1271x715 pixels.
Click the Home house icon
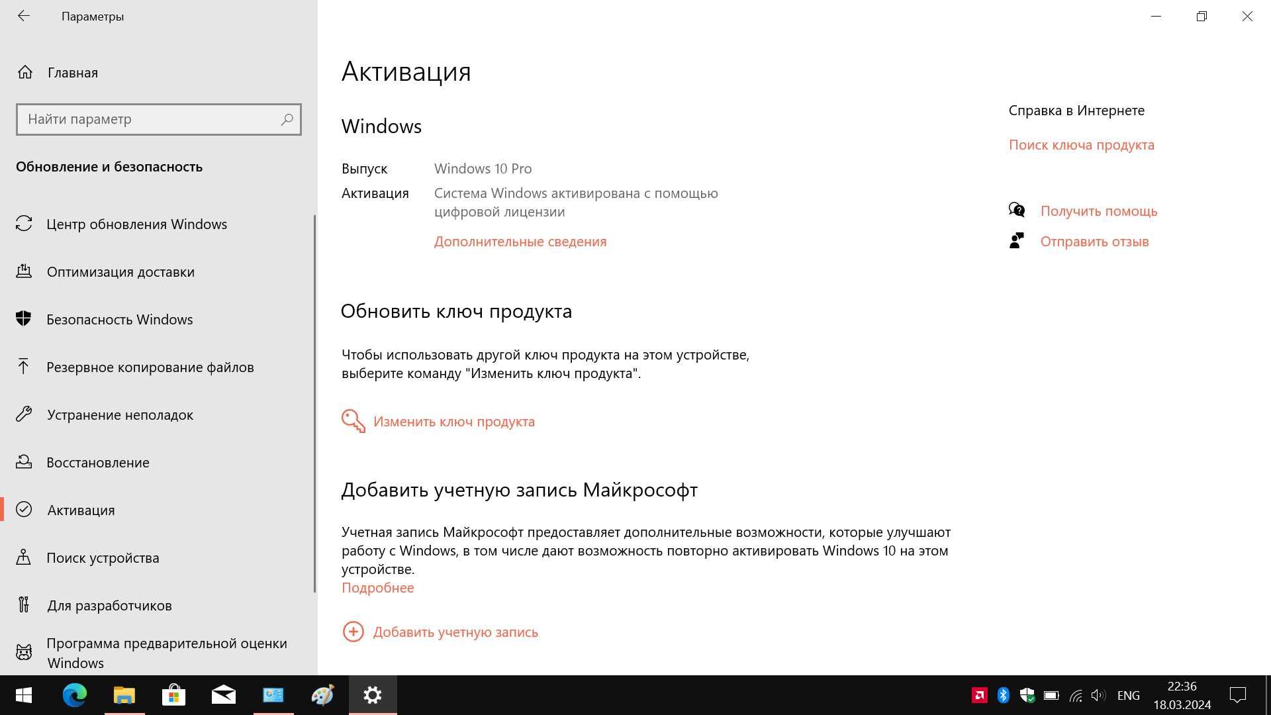tap(24, 72)
